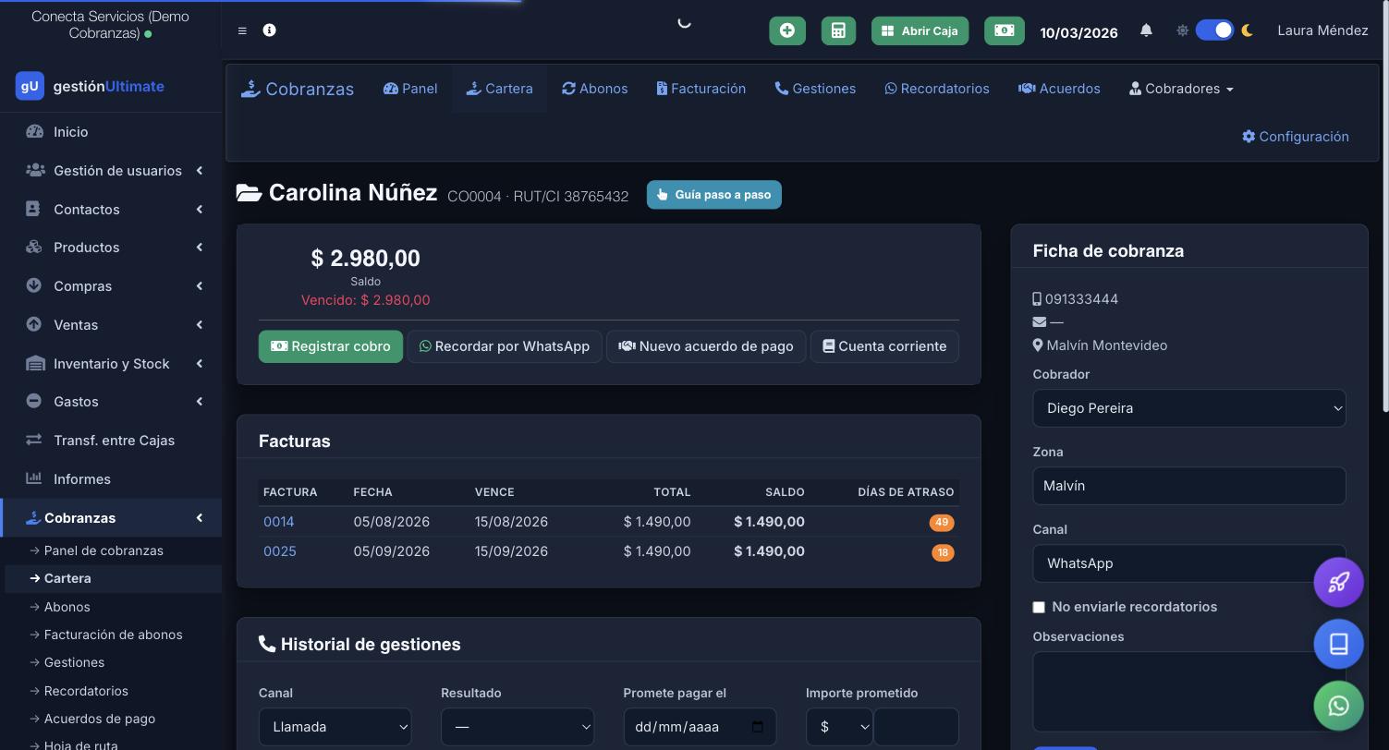Click the Transf. entre Cajas arrows icon

tap(34, 441)
